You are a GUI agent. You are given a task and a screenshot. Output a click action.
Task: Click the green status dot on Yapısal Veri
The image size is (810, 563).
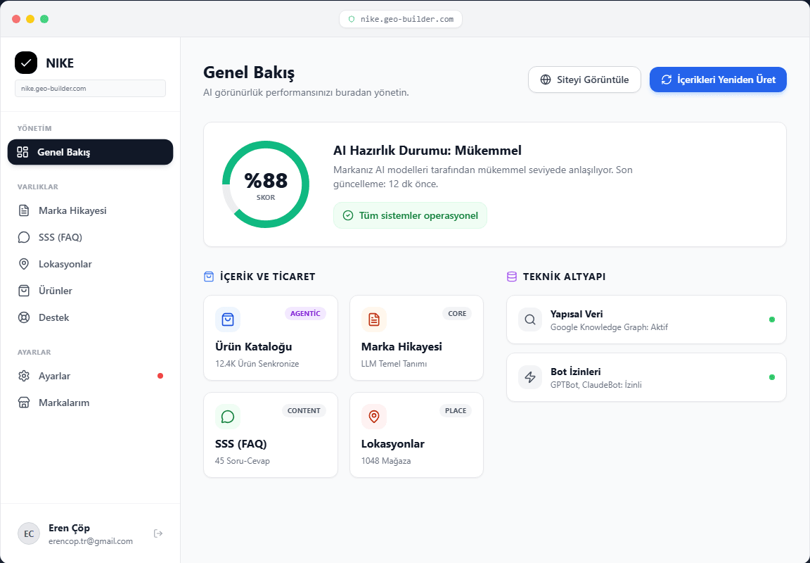point(772,320)
